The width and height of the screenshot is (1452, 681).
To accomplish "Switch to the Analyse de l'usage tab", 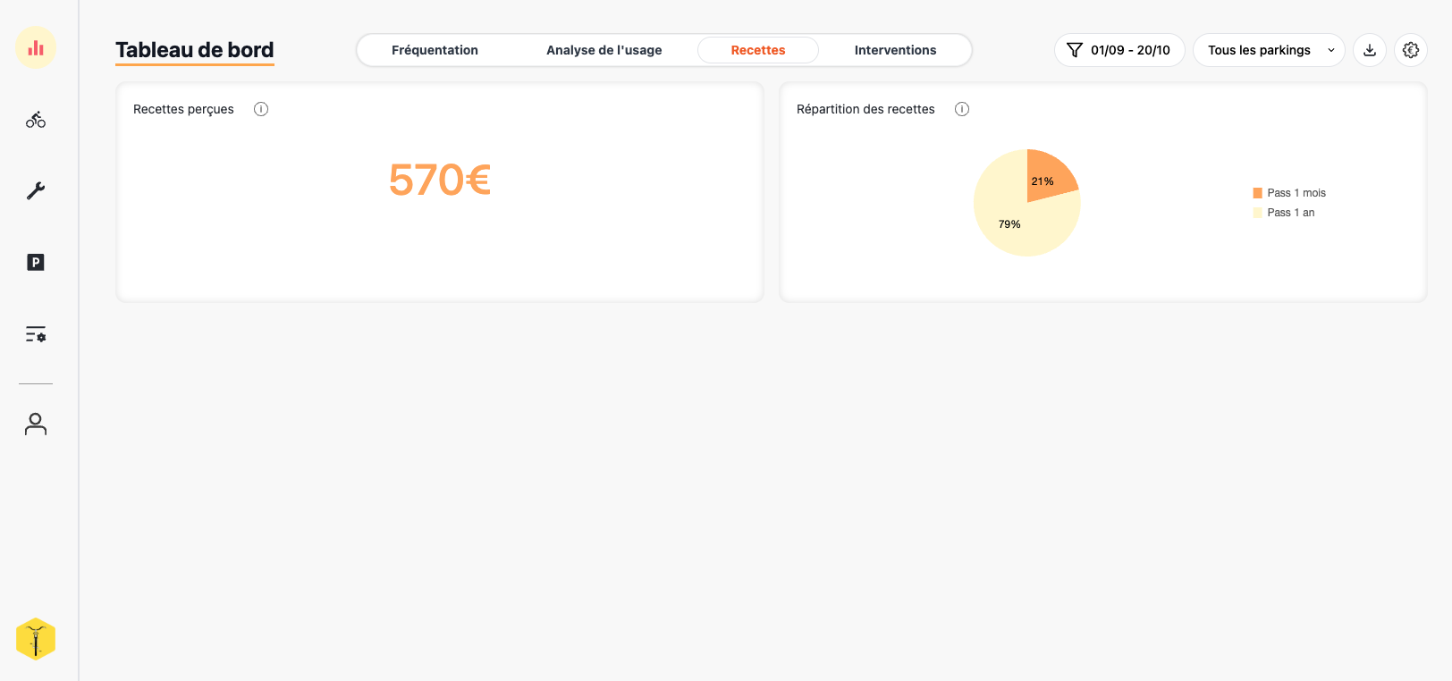I will coord(604,50).
